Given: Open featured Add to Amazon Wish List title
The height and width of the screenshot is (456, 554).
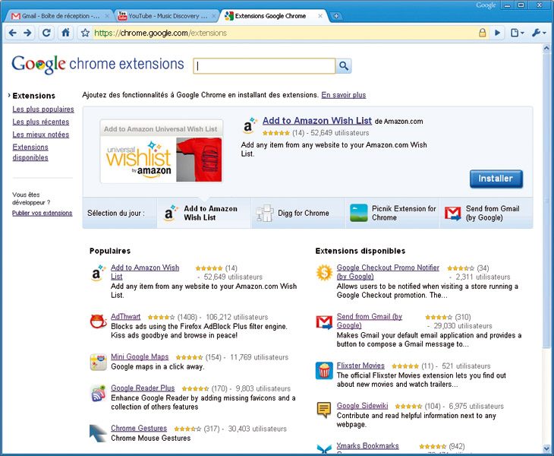Looking at the screenshot, I should coord(317,121).
